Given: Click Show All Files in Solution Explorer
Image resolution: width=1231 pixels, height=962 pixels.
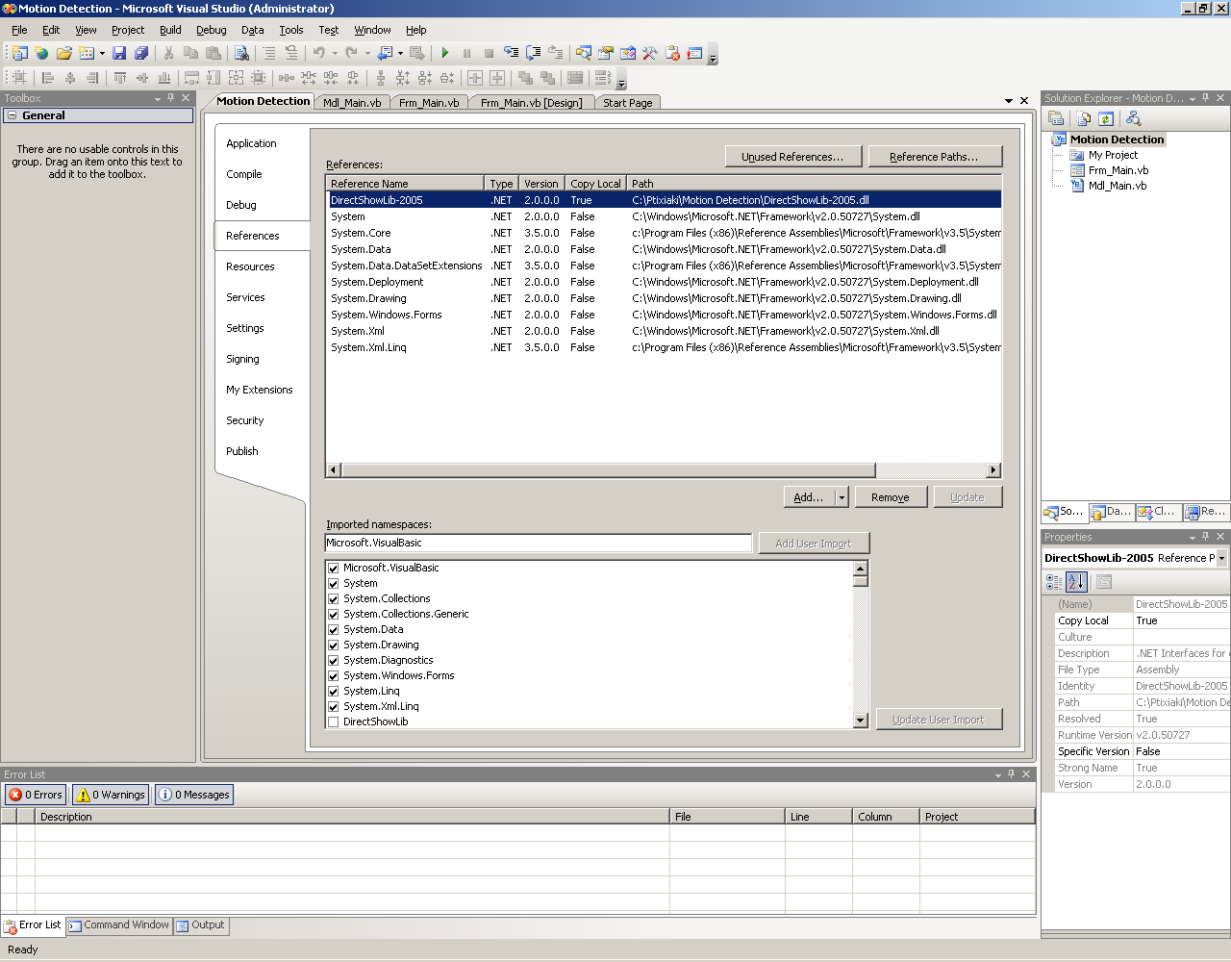Looking at the screenshot, I should [x=1084, y=118].
